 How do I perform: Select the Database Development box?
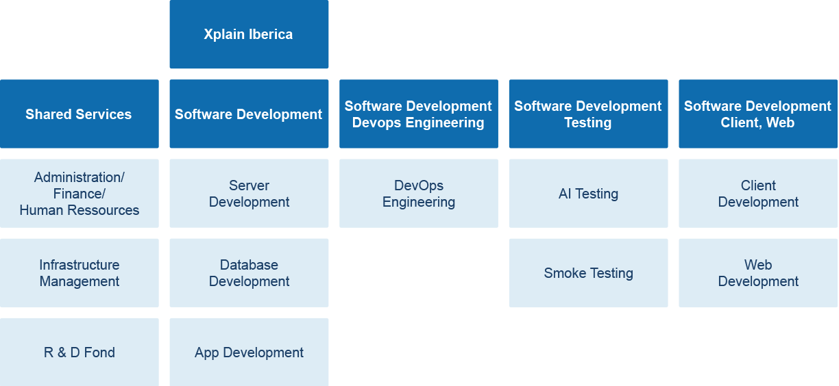point(249,273)
